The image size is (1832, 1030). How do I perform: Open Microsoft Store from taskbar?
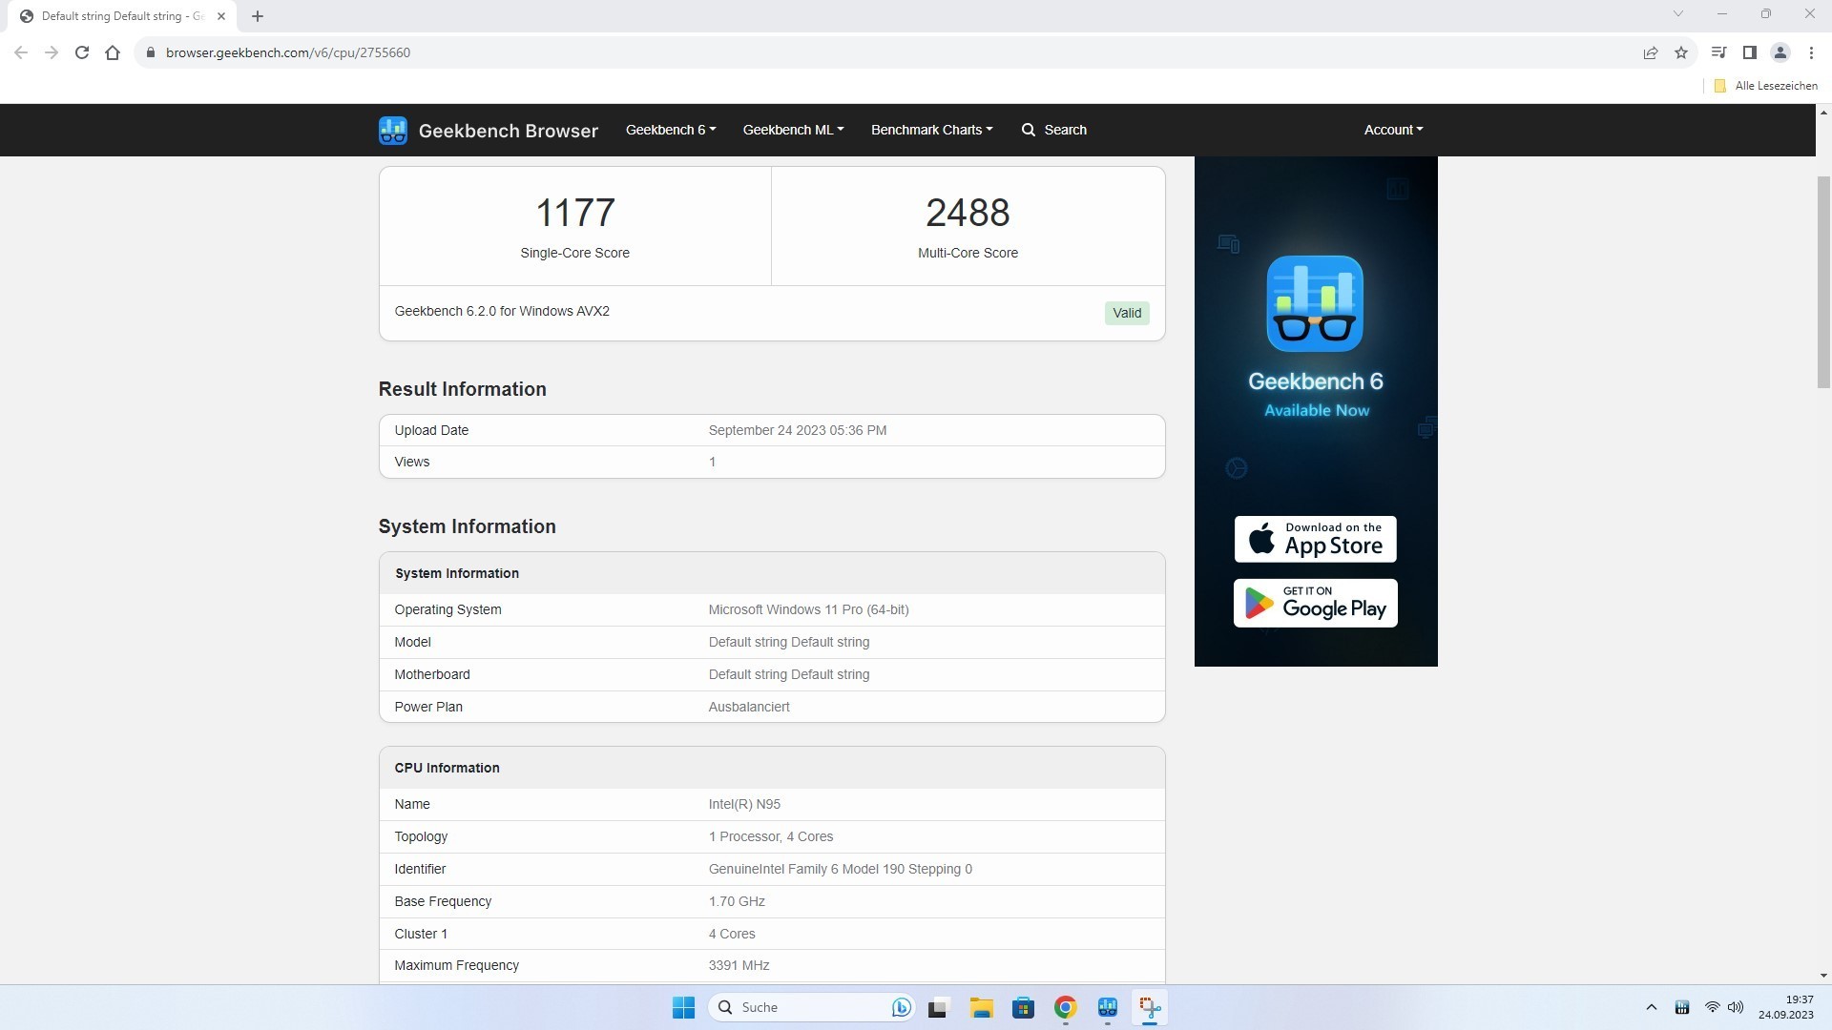(x=1023, y=1007)
